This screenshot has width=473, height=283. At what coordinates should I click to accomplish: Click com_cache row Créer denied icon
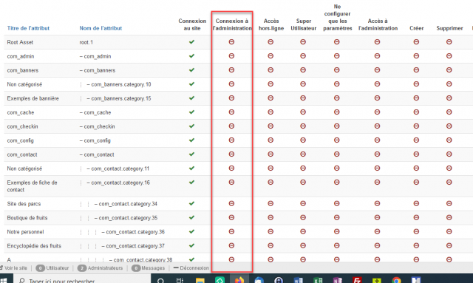click(416, 112)
